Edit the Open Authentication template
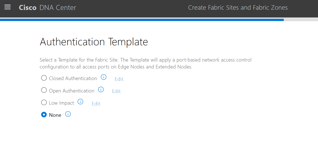The image size is (318, 151). click(x=116, y=91)
